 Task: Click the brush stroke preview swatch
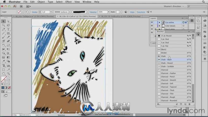point(79,12)
